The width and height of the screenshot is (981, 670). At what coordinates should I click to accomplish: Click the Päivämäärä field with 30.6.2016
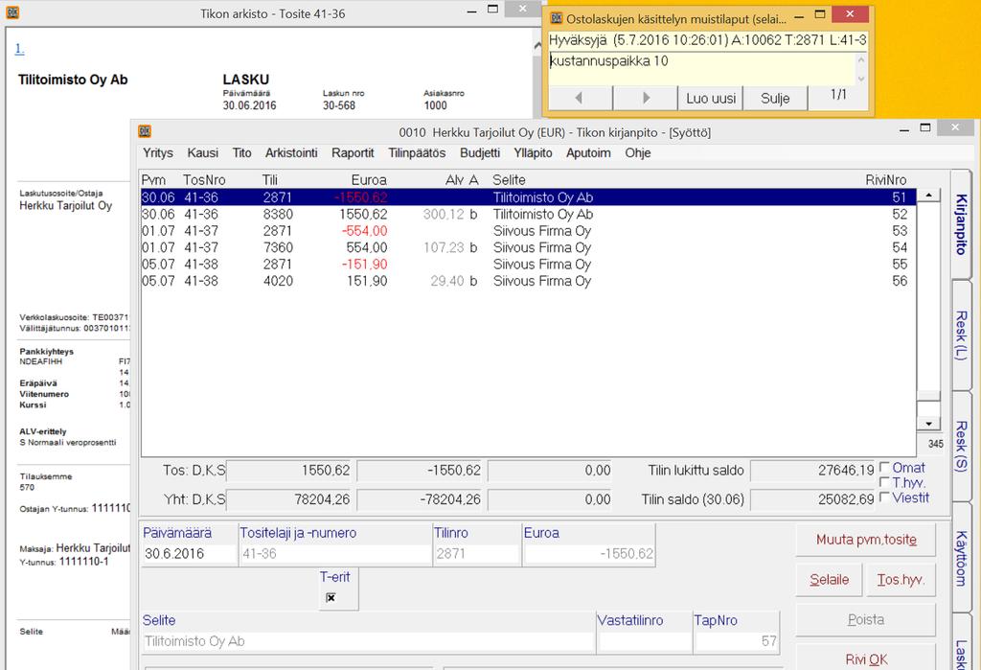coord(189,553)
